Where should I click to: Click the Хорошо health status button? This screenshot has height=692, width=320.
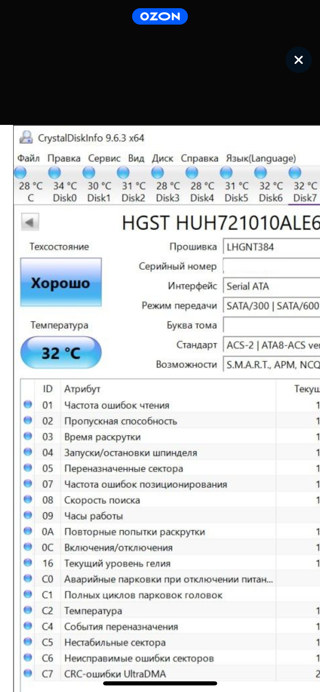tap(61, 282)
